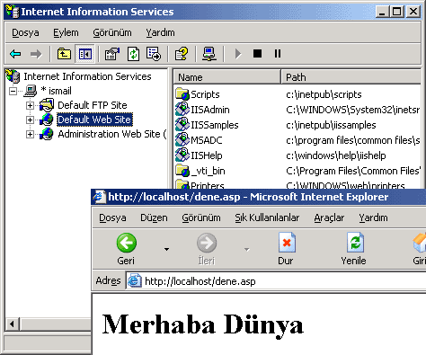
Task: Open the properties icon in IIS toolbar
Action: click(112, 54)
